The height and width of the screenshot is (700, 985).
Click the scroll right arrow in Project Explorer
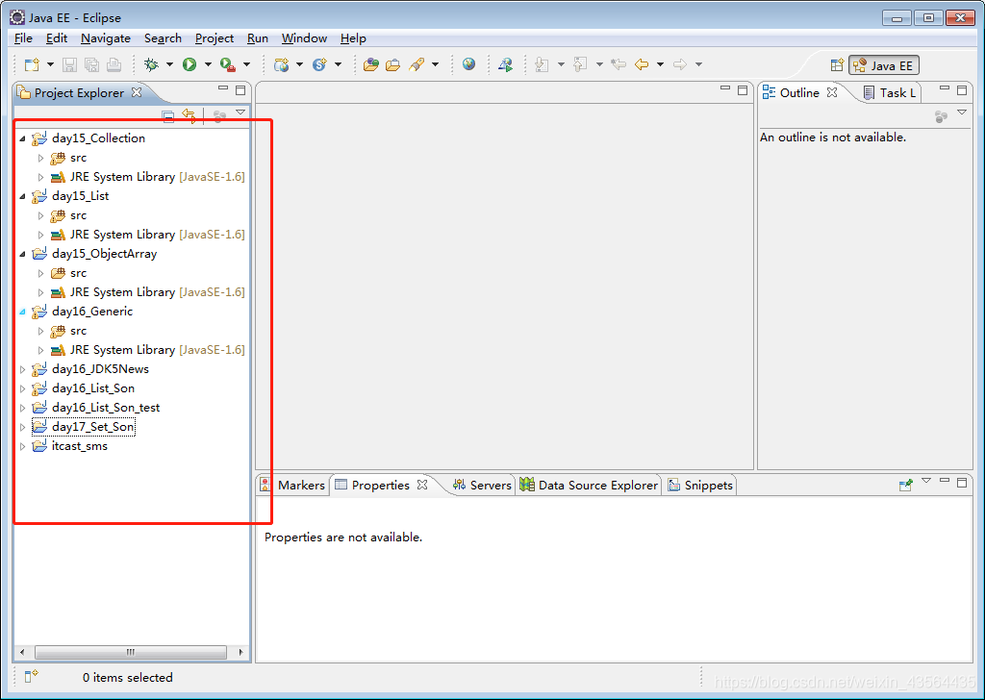pyautogui.click(x=241, y=652)
